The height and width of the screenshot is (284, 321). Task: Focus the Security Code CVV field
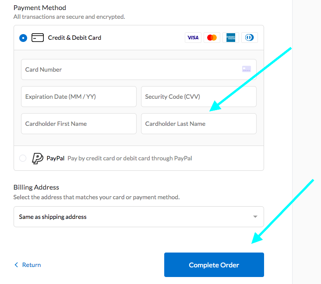(198, 97)
